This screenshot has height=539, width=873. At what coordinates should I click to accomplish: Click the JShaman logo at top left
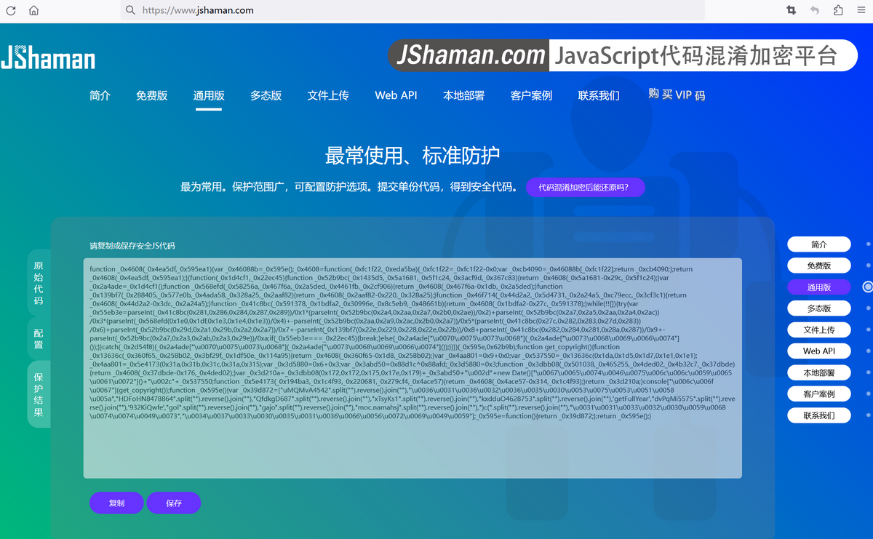point(48,57)
